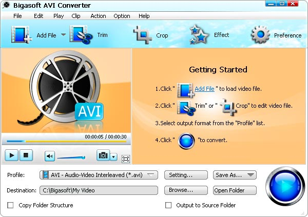Image resolution: width=308 pixels, height=217 pixels.
Task: Click the Open Folder button
Action: click(235, 190)
